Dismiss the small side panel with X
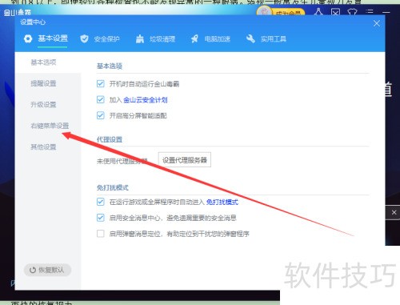Viewport: 400px width, 305px height. (394, 212)
